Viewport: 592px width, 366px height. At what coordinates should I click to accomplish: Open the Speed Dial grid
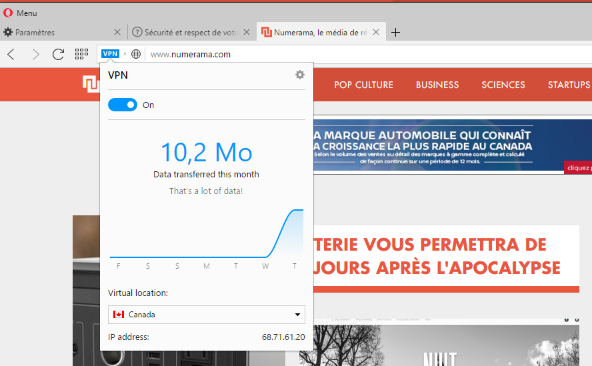coord(81,54)
